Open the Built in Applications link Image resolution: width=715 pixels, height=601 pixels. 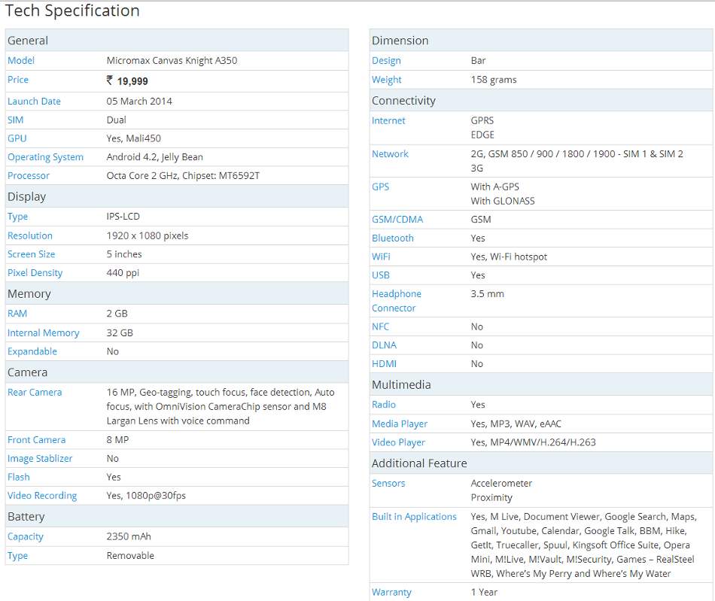pos(414,517)
